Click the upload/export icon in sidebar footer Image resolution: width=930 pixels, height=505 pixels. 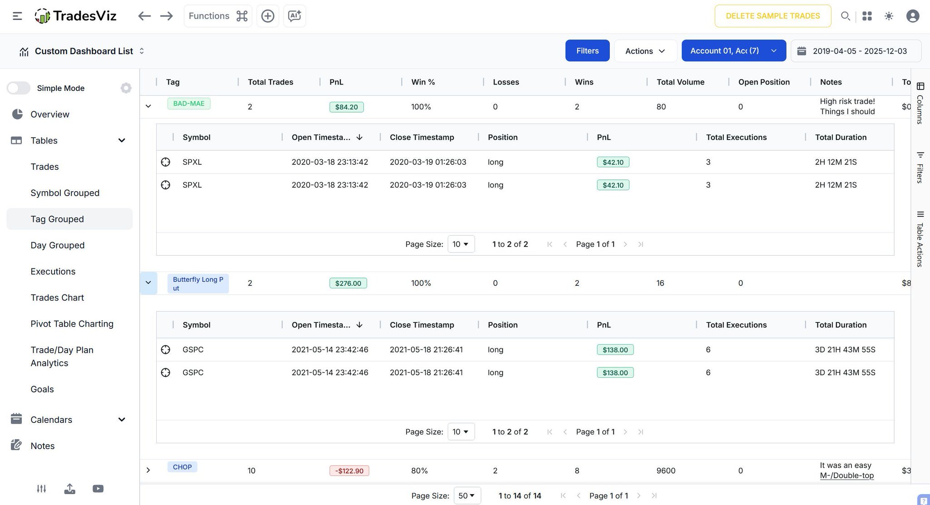69,489
